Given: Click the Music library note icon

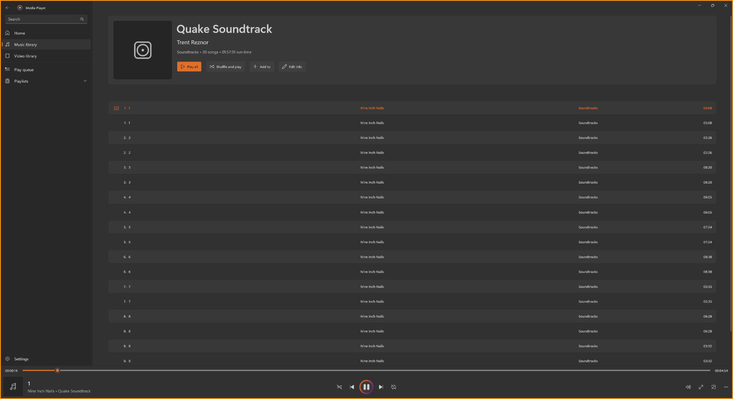Looking at the screenshot, I should point(8,44).
